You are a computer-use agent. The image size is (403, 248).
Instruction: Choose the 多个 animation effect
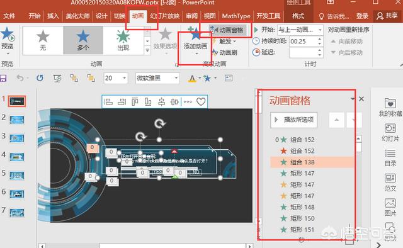[83, 40]
